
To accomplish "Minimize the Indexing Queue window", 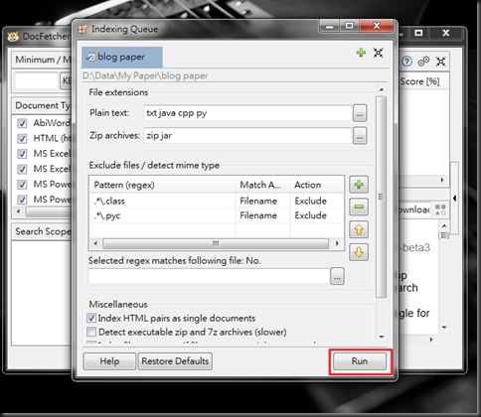I will pyautogui.click(x=330, y=27).
